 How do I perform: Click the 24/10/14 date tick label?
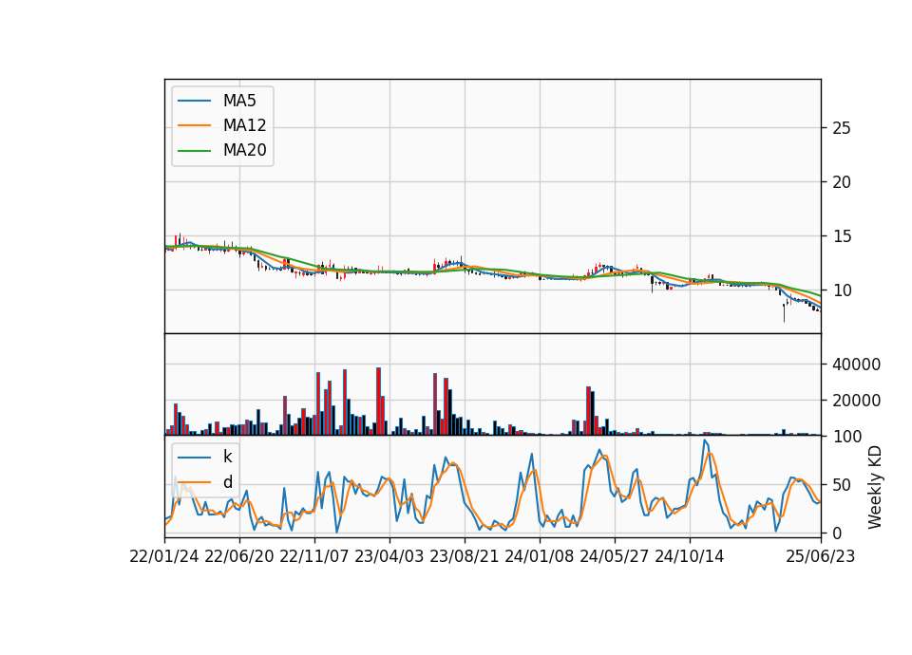[x=690, y=556]
